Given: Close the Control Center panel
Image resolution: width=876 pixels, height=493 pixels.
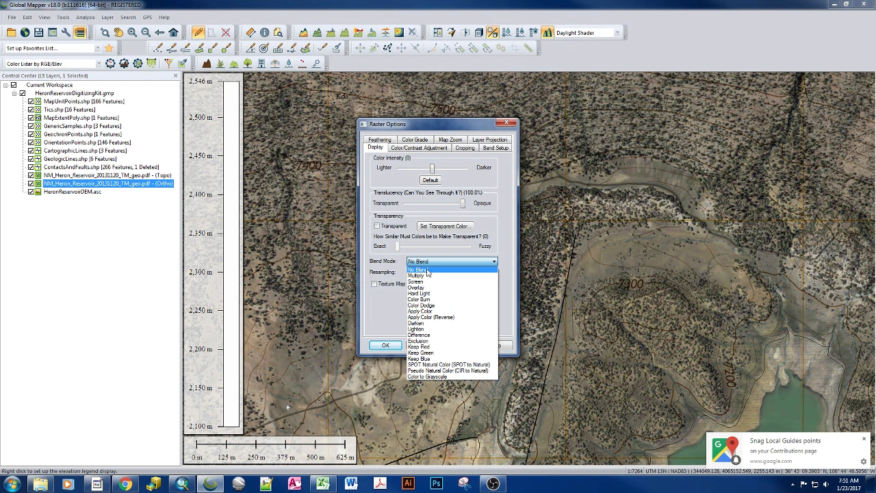Looking at the screenshot, I should (x=176, y=76).
